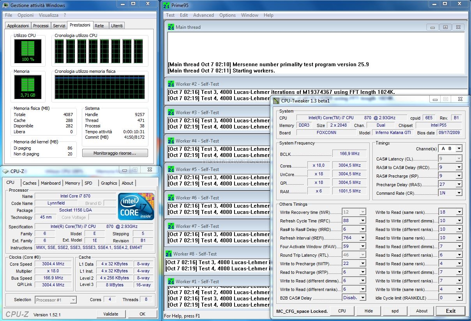
Task: Click the 'For Help, press F1' status bar
Action: pyautogui.click(x=182, y=316)
